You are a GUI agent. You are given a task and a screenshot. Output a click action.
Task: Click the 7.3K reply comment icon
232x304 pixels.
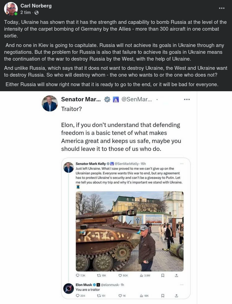point(78,275)
